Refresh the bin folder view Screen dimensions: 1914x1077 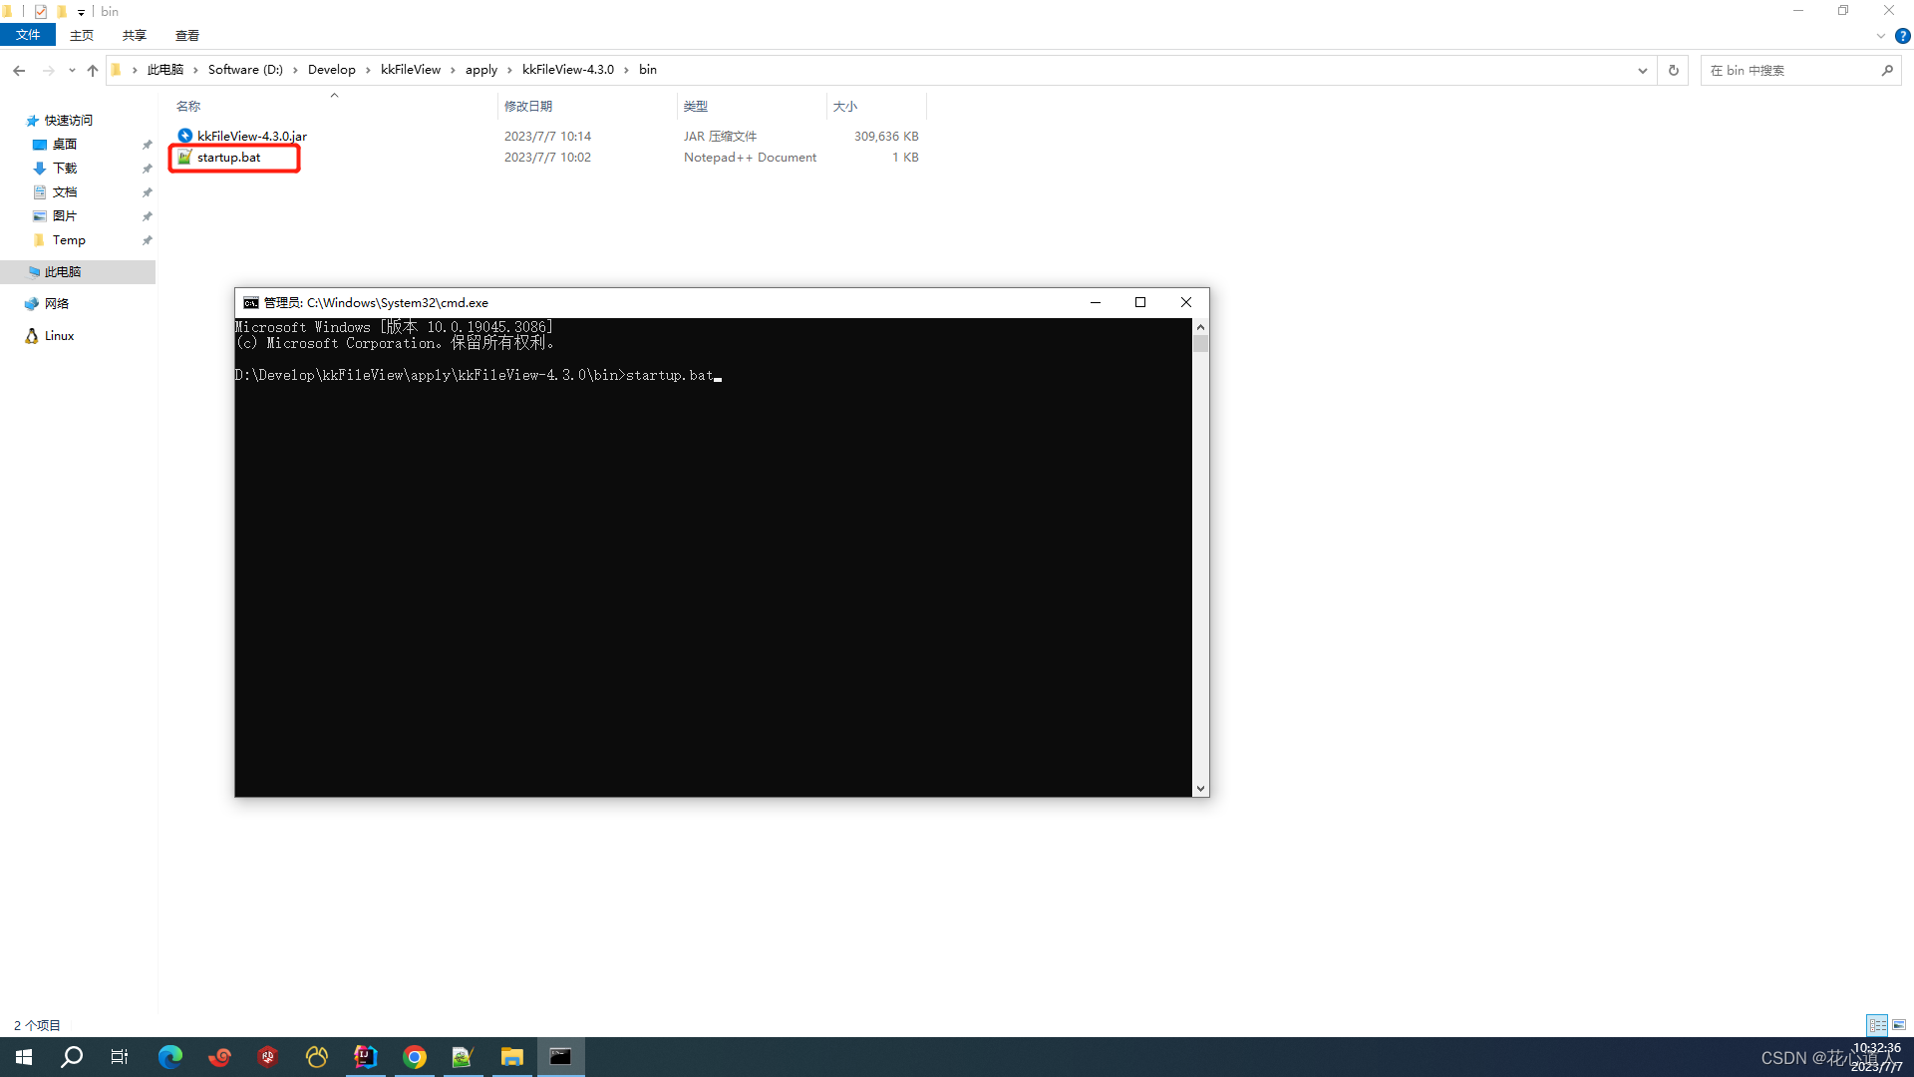(x=1674, y=70)
